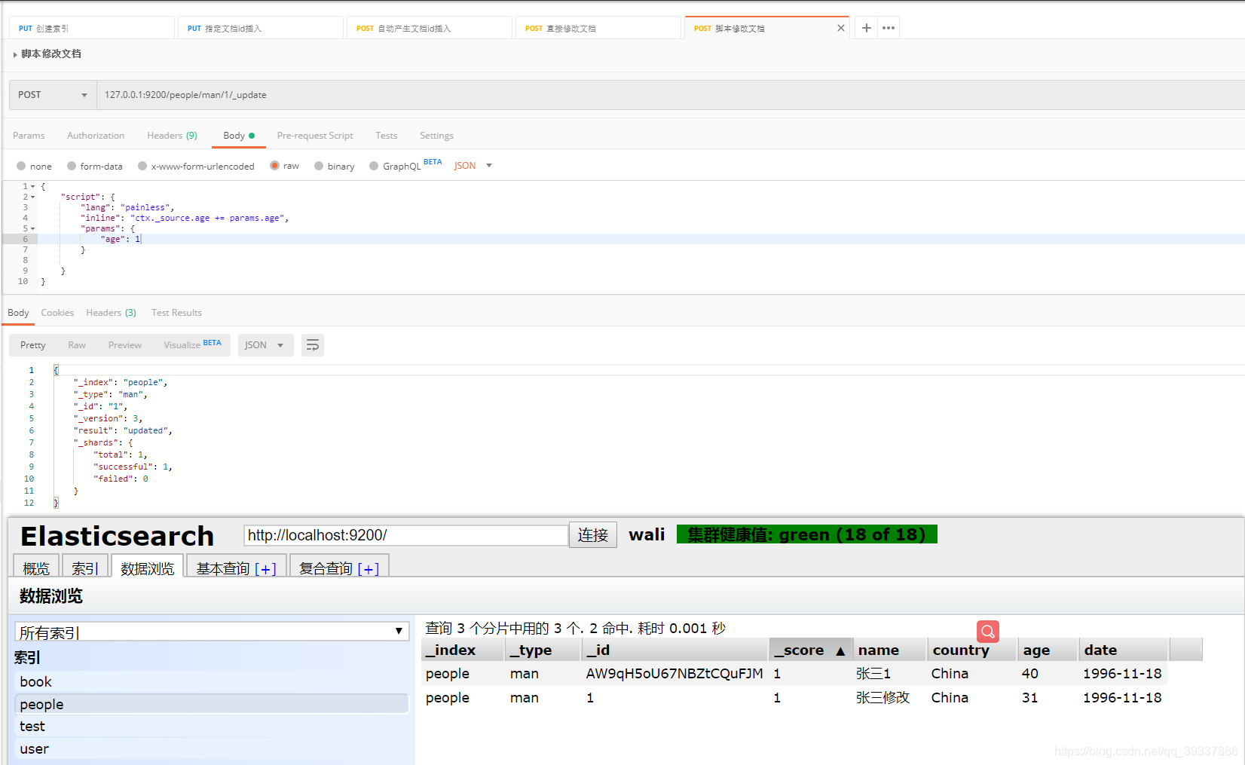Click the 连接 connect button
Screen dimensions: 1245x765
[x=593, y=534]
